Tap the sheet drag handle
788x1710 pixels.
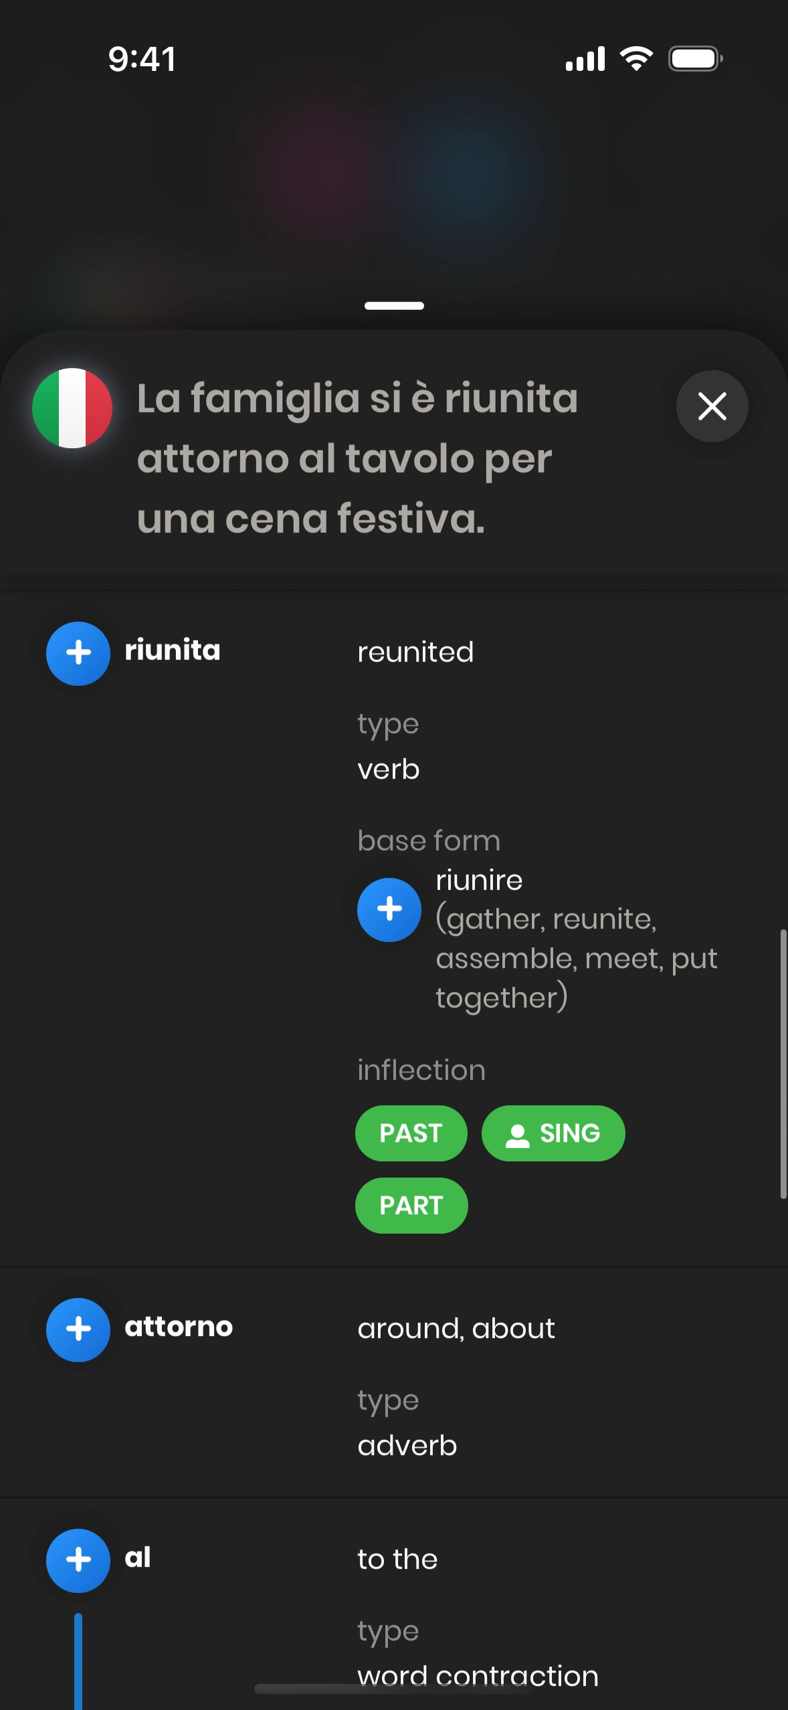tap(394, 306)
